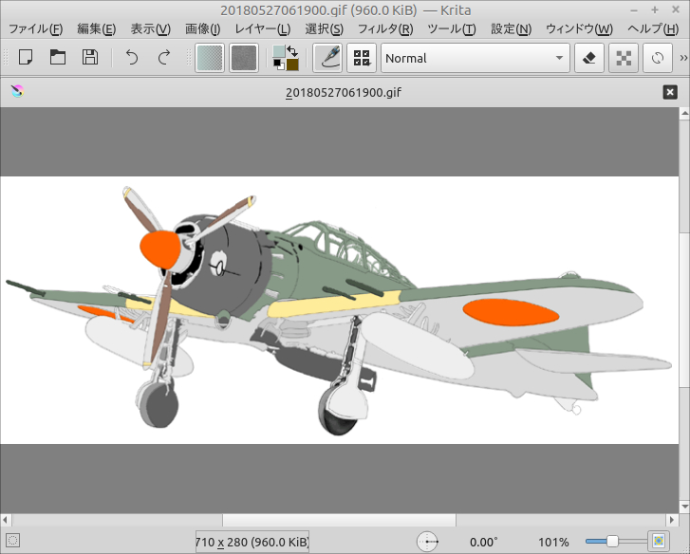Screen dimensions: 690x554
Task: Close the 20180527061900.gif document tab
Action: pyautogui.click(x=670, y=92)
